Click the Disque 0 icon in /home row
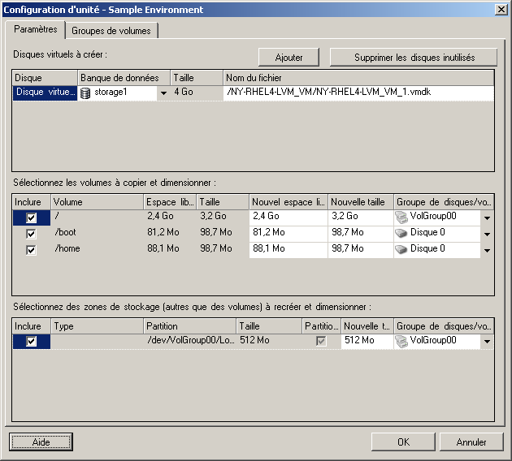The image size is (512, 461). [x=402, y=250]
